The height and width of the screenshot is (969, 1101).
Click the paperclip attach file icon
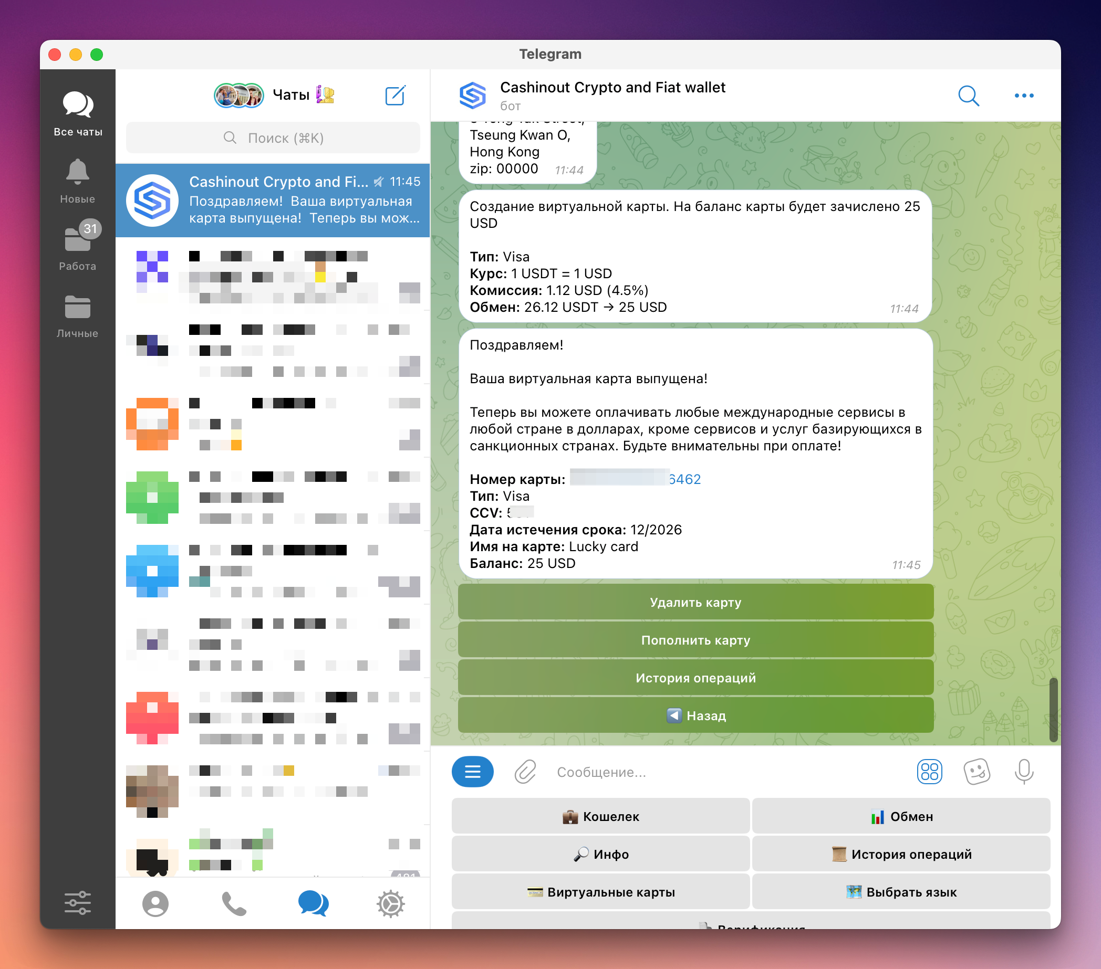point(525,772)
